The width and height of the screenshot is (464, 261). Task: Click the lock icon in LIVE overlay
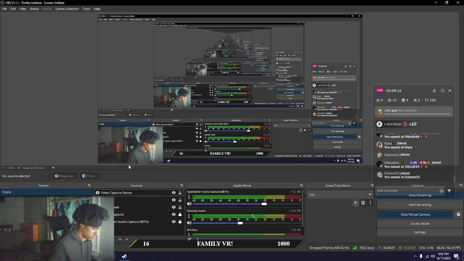(434, 91)
